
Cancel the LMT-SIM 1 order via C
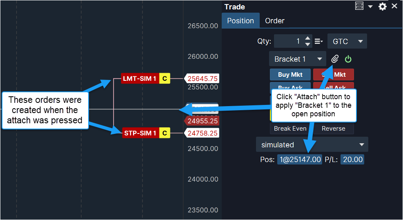[165, 78]
